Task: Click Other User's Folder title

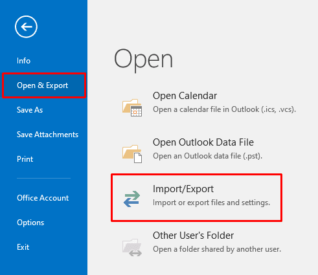Action: 193,236
